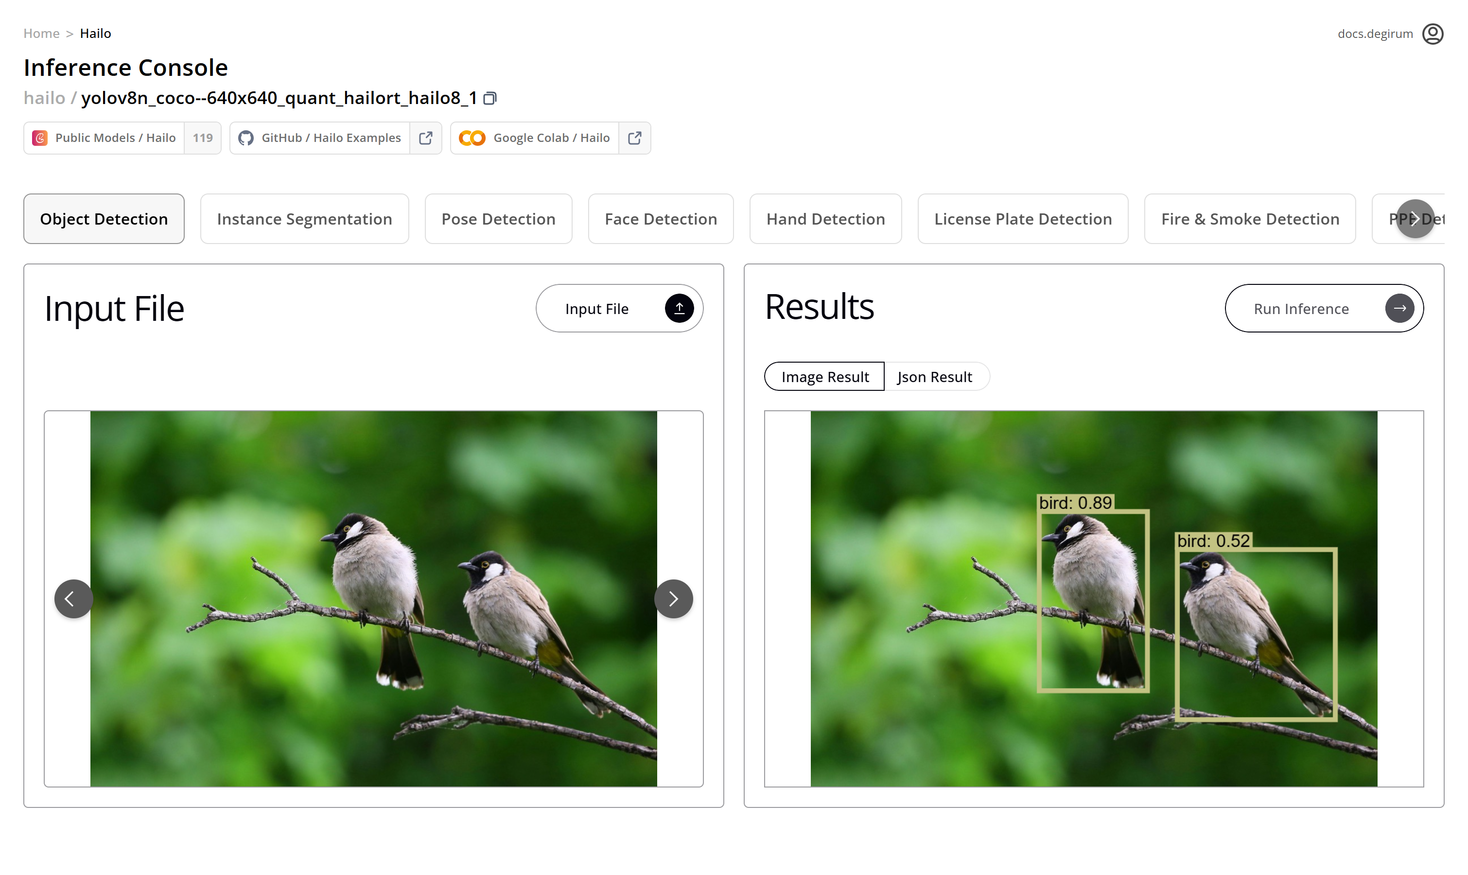Click the Google Colab logo
This screenshot has width=1468, height=875.
472,138
